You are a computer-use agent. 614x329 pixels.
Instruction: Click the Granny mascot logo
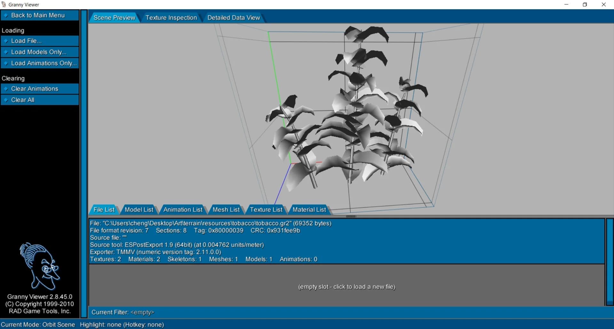[40, 266]
